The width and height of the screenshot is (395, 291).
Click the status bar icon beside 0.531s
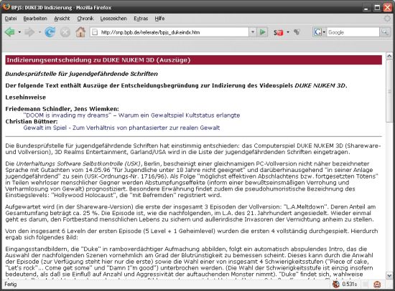[x=336, y=285]
